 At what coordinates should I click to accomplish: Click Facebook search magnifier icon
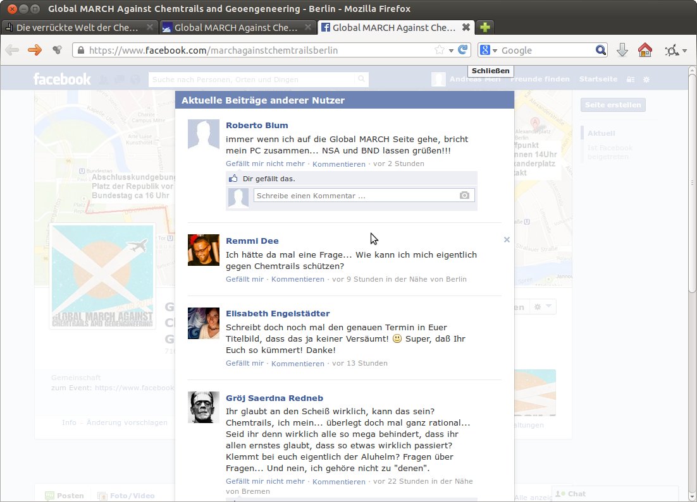tap(362, 79)
